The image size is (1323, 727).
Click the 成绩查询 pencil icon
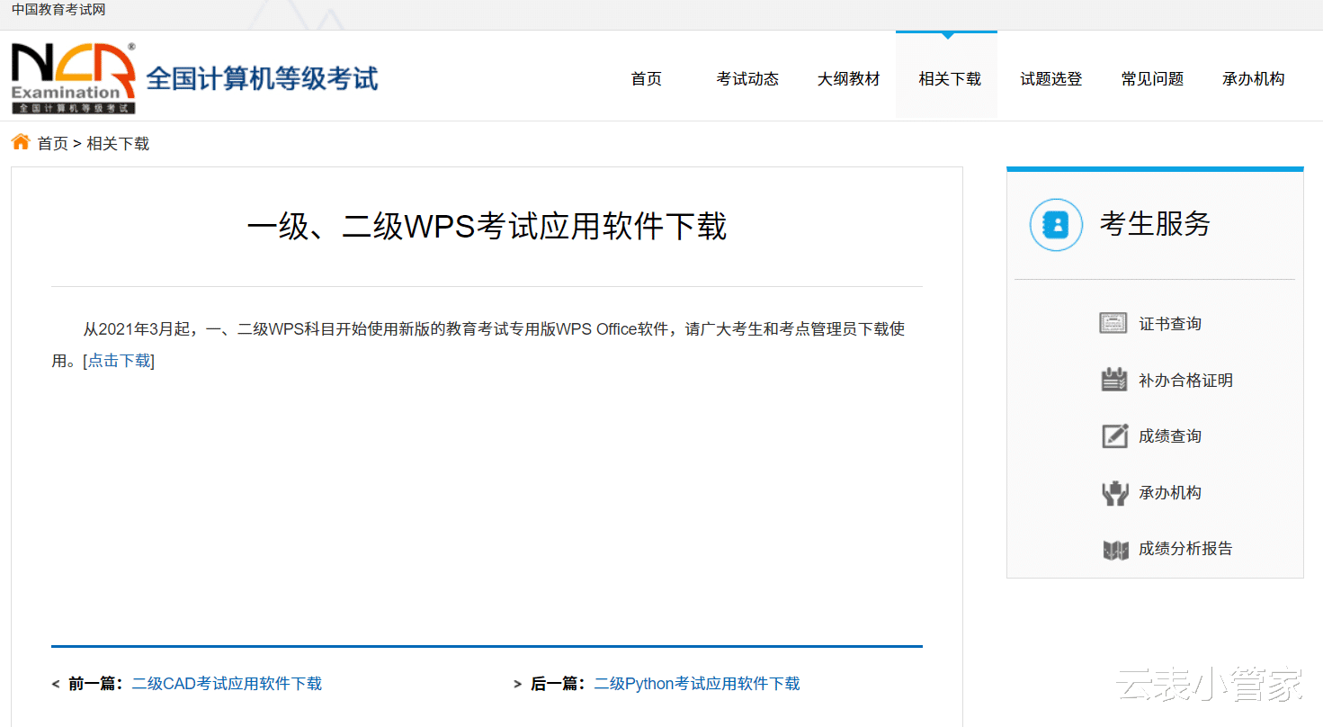(x=1115, y=435)
